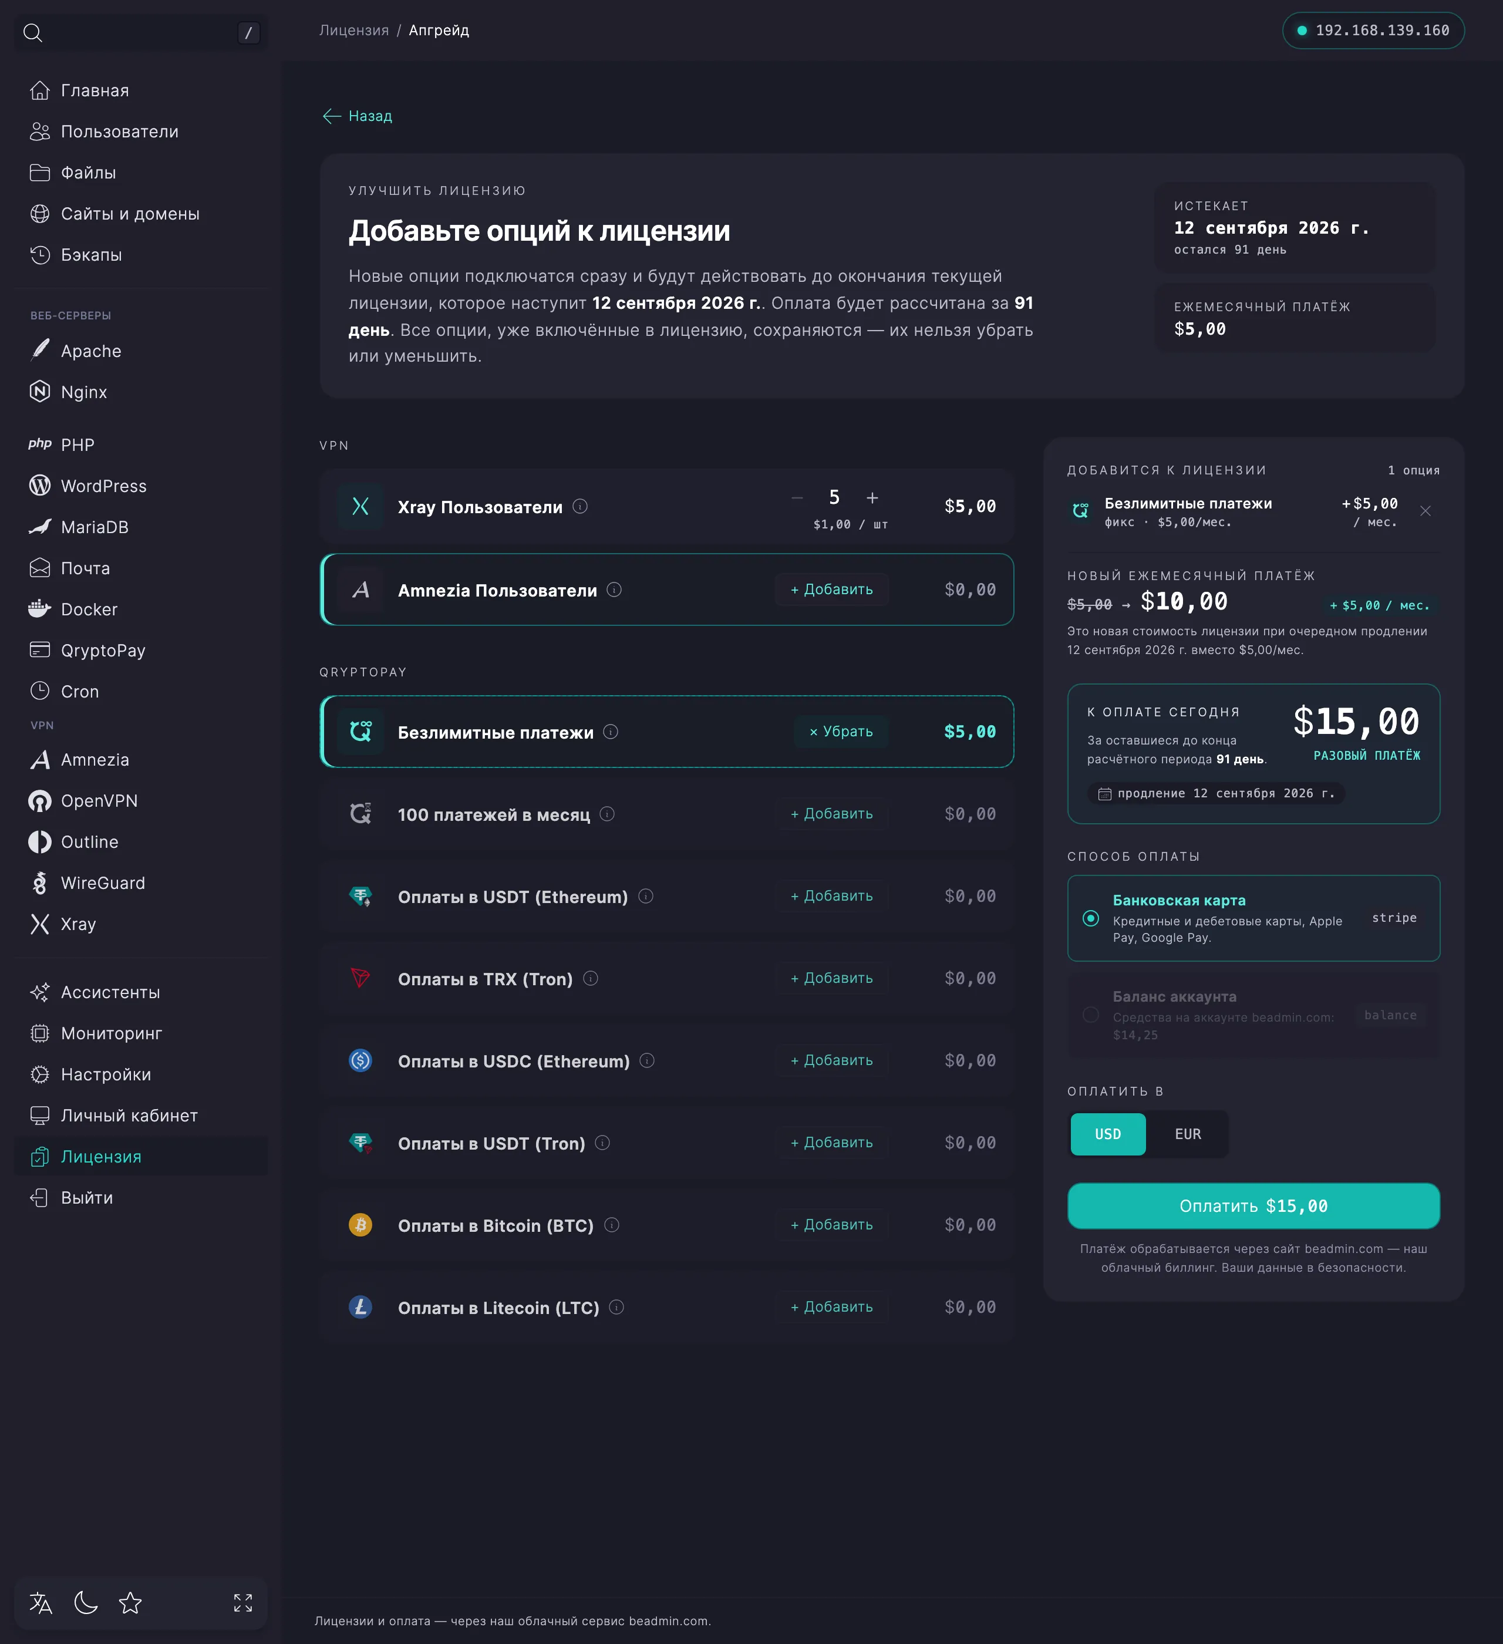
Task: Click Лицензия in the breadcrumb
Action: (354, 30)
